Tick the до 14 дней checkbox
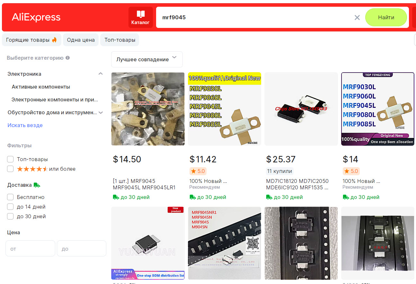416x284 pixels. 10,207
